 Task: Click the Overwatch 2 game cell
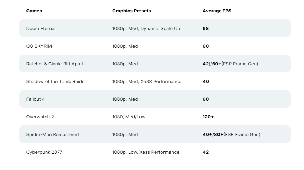coord(40,117)
